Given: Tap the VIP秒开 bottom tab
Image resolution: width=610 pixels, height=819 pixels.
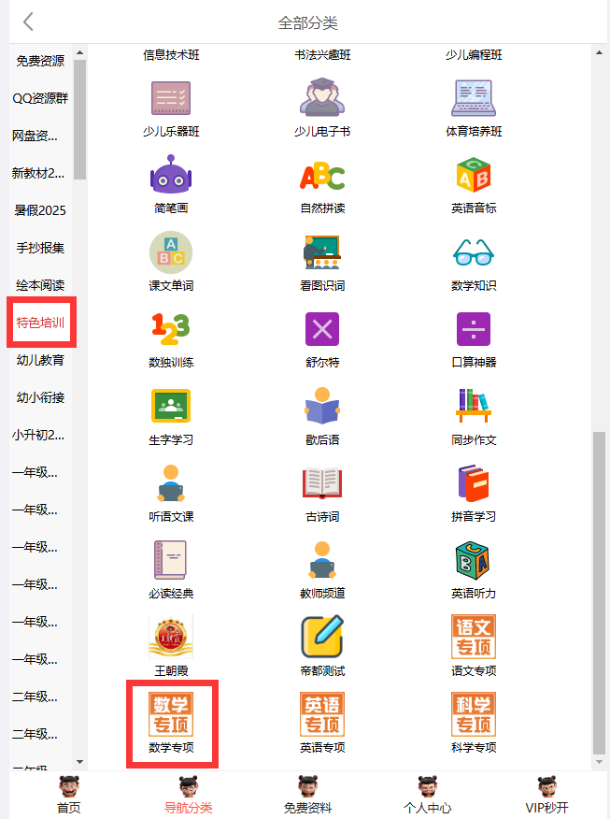Looking at the screenshot, I should [546, 796].
